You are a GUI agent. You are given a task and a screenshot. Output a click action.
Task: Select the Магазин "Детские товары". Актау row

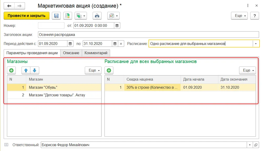(54, 95)
